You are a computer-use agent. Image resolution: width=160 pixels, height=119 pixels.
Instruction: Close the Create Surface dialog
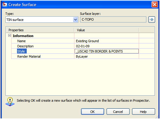(155, 5)
